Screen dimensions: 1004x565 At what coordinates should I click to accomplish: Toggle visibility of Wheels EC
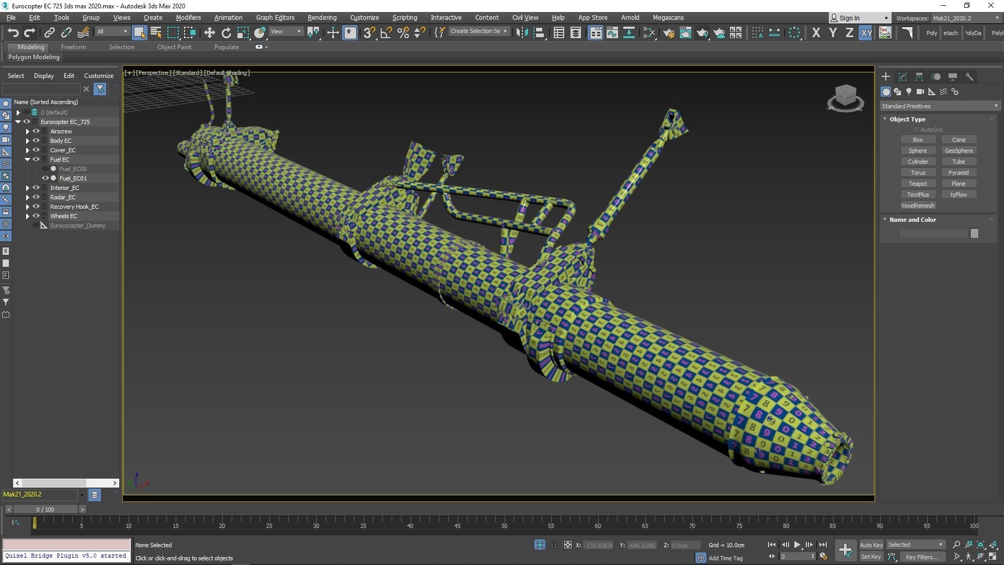click(x=36, y=216)
